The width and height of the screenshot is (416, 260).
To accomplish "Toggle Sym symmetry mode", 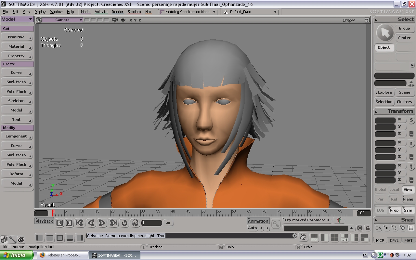I will 408,210.
